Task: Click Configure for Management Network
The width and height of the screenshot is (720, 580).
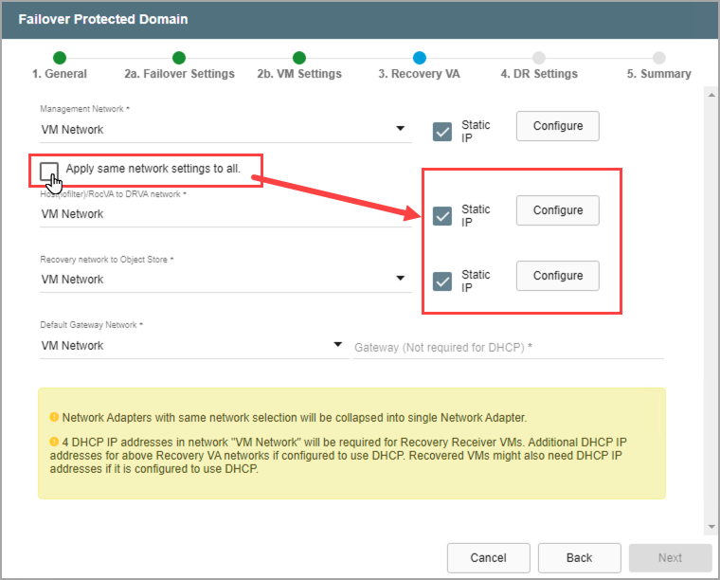Action: (557, 126)
